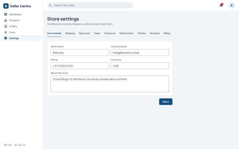Go to Dashboard in sidebar
239x149 pixels.
(x=22, y=14)
